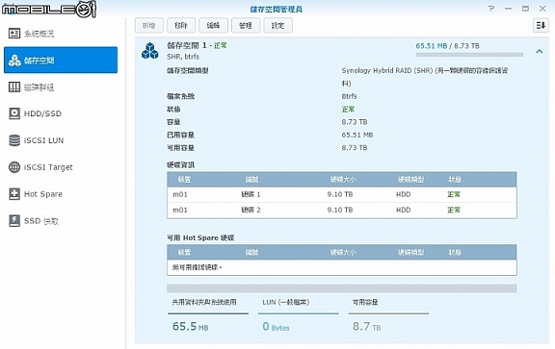This screenshot has height=349, width=555.
Task: Select the iSCSI Target globe icon
Action: pyautogui.click(x=14, y=167)
